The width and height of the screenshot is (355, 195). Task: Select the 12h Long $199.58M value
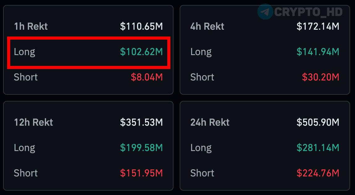pos(141,148)
